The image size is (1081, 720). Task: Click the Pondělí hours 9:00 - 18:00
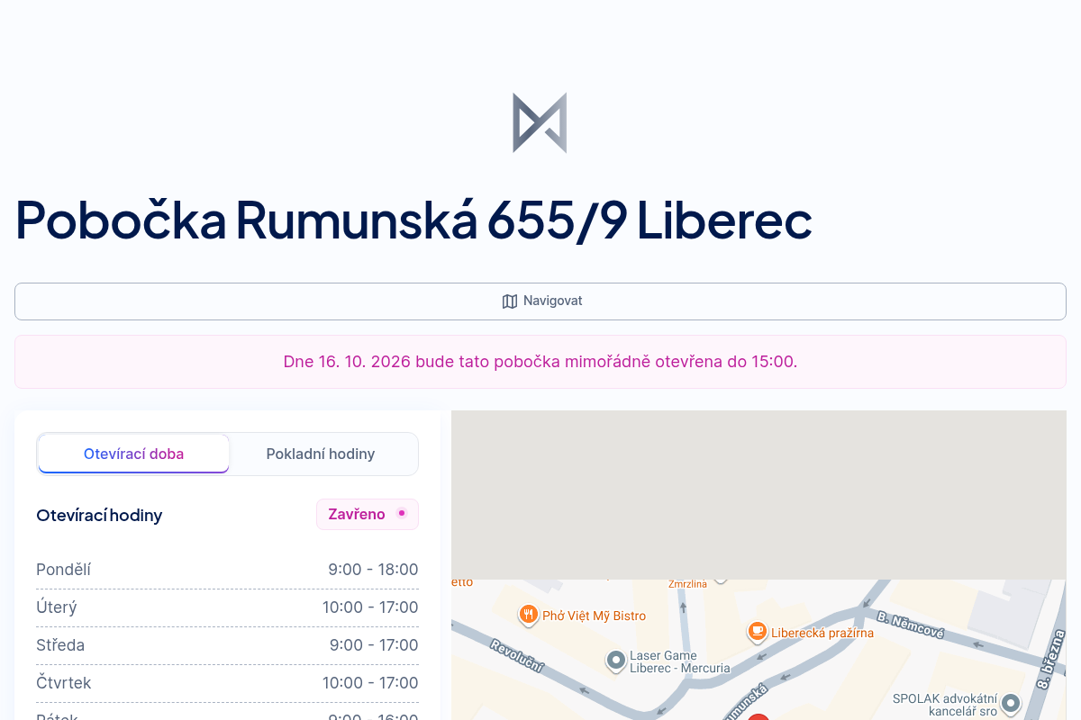click(x=373, y=570)
